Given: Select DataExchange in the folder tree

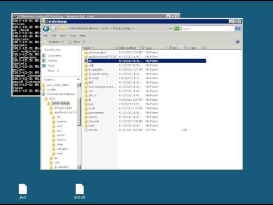Looking at the screenshot, I should tap(61, 103).
